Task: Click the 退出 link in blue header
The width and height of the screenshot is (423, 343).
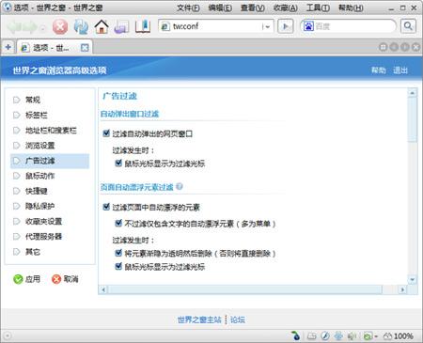Action: [400, 70]
